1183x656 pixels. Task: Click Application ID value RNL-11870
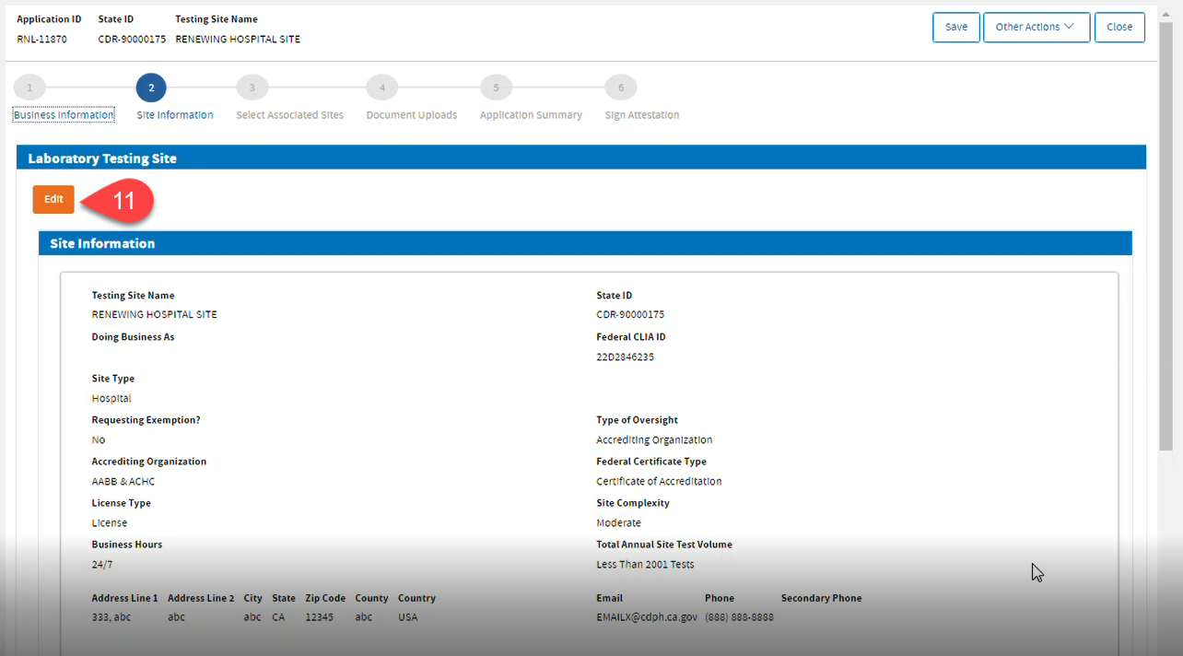point(41,40)
